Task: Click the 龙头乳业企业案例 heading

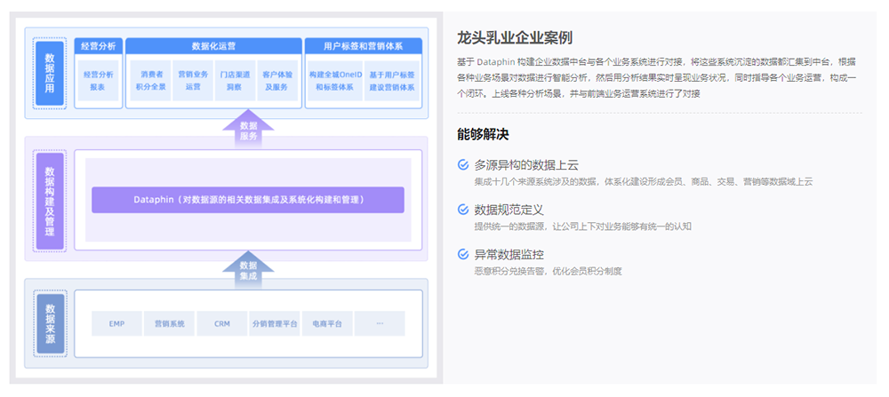Action: tap(515, 38)
